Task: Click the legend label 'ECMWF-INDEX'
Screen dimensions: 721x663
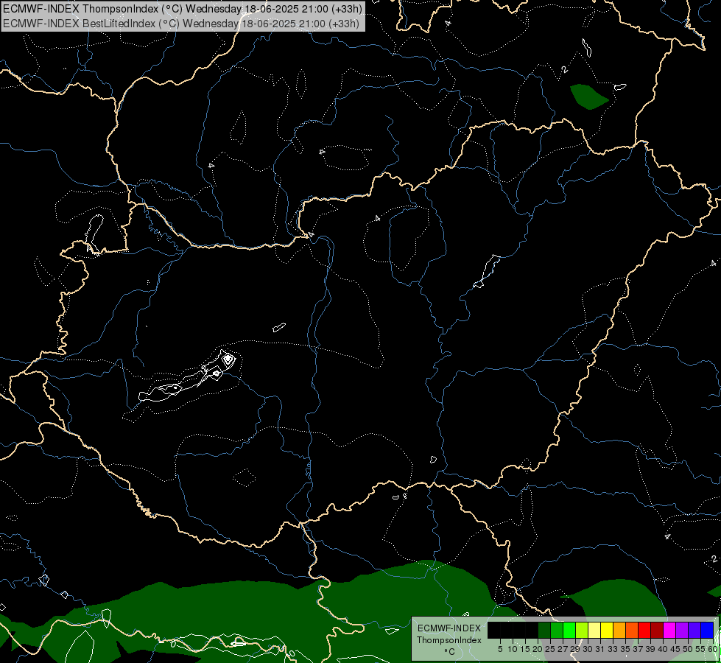Action: click(449, 628)
